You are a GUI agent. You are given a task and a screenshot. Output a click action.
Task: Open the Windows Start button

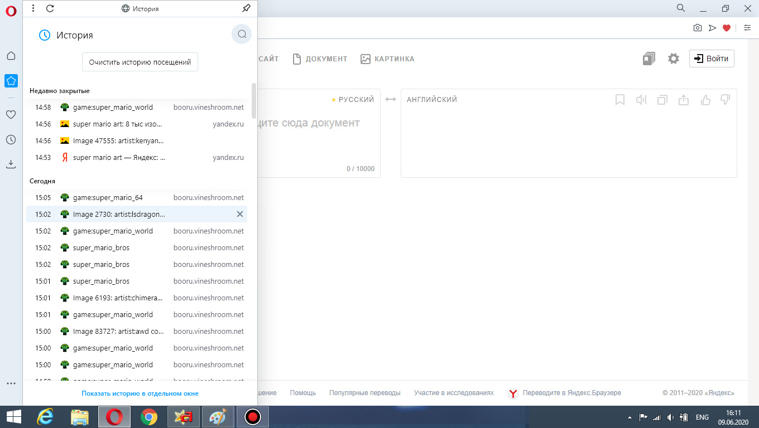pos(13,416)
